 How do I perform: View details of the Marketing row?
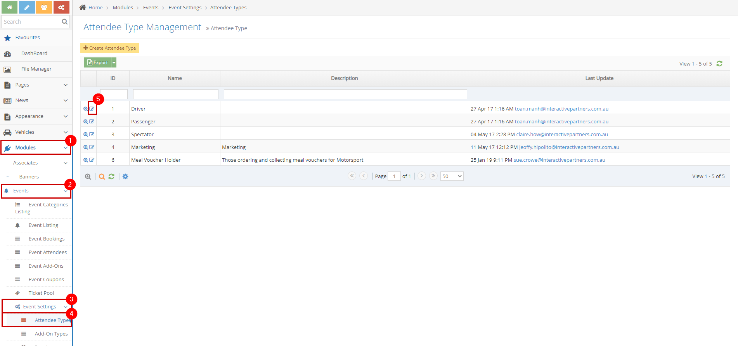pos(86,147)
